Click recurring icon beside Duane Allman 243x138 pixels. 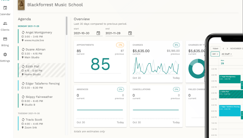23,49
